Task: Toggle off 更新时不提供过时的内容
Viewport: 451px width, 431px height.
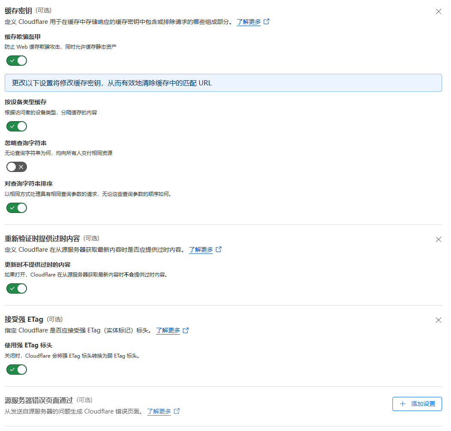Action: coord(16,288)
